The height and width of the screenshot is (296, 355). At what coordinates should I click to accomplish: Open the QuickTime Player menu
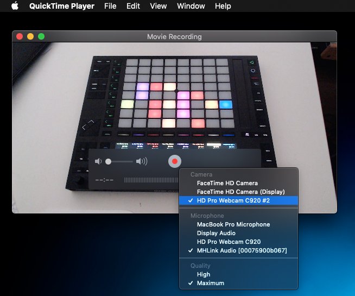pyautogui.click(x=62, y=6)
